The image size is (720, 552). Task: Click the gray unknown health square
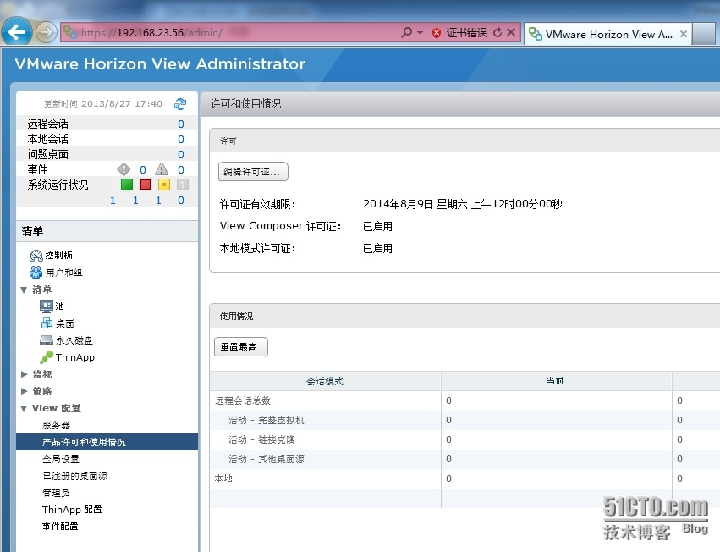coord(182,185)
